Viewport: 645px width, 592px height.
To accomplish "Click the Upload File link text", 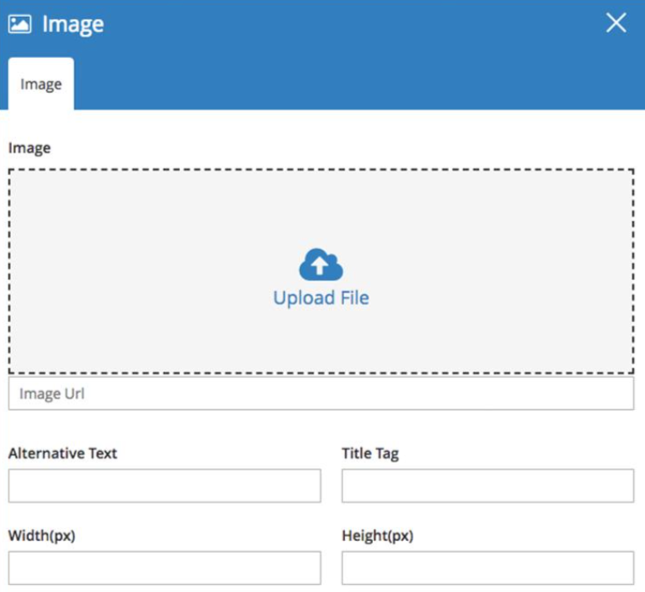I will tap(321, 298).
